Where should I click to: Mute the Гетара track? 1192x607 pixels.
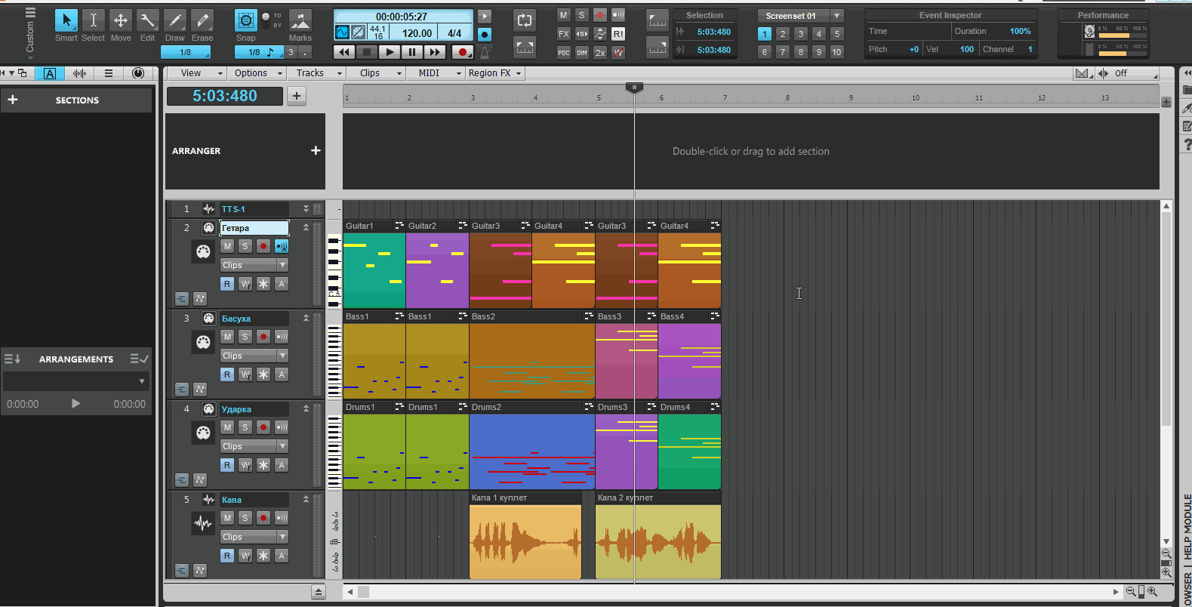pyautogui.click(x=227, y=246)
